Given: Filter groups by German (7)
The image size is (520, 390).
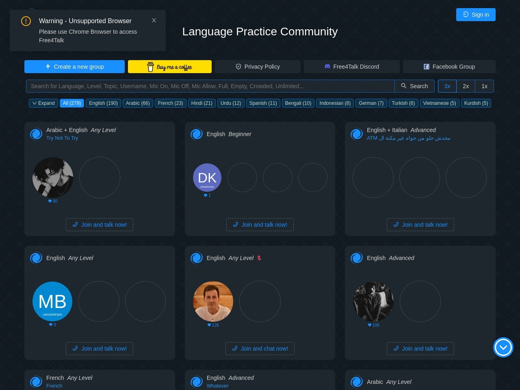Looking at the screenshot, I should tap(371, 103).
